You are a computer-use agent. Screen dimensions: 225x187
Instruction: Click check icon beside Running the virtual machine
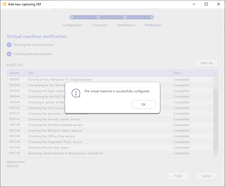click(x=9, y=45)
